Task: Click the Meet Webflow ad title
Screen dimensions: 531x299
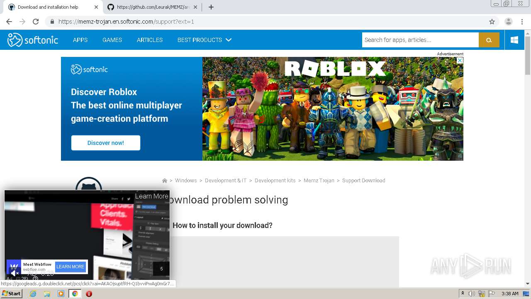Action: (37, 264)
